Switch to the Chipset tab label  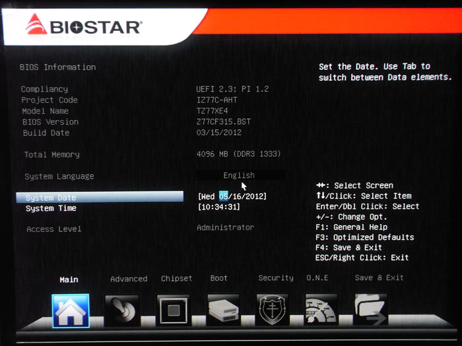(x=176, y=278)
